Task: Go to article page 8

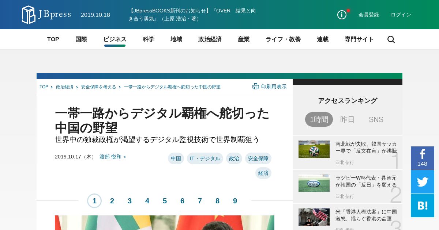Action: coord(217,201)
